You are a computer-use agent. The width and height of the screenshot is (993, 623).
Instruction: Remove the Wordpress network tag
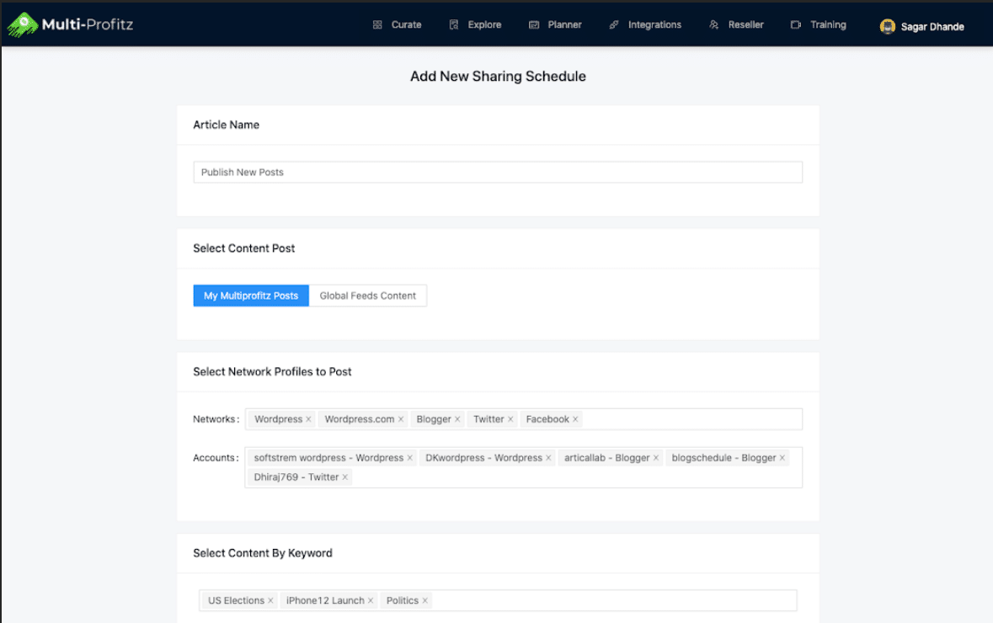(x=308, y=419)
